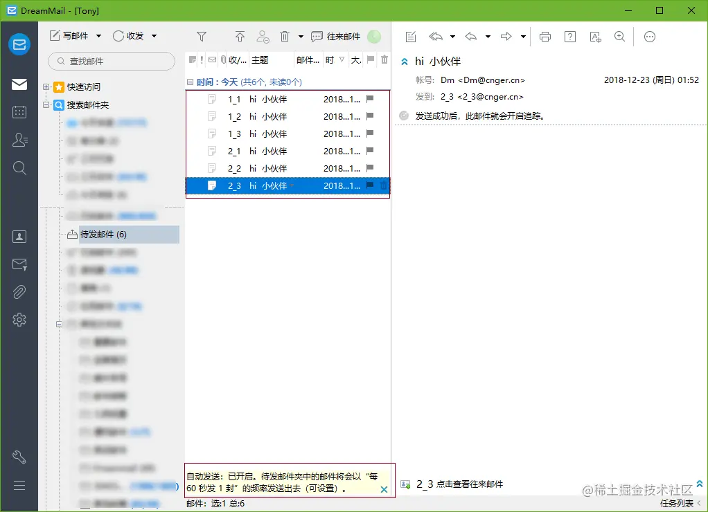Toggle flag on the 1_2 email row
The height and width of the screenshot is (512, 708).
(370, 116)
